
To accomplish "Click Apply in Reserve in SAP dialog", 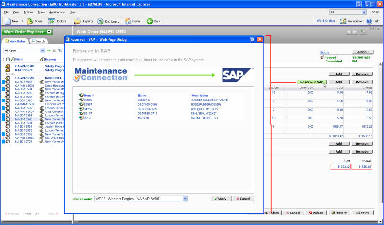I will [221, 199].
